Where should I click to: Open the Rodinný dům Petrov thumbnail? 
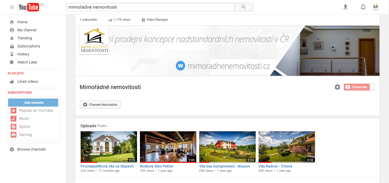168,147
